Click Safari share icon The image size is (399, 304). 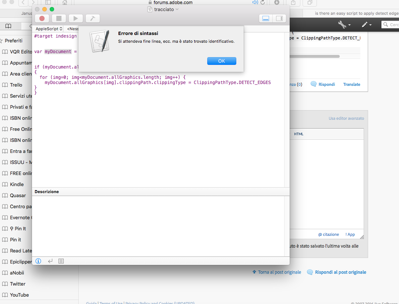pos(293,3)
